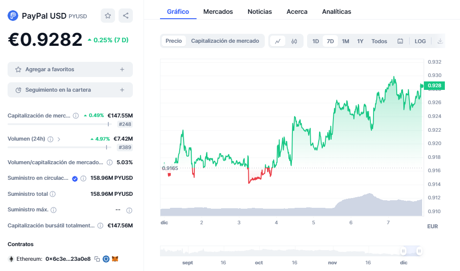
Task: Click the 0.9165 baseline price label
Action: 170,168
